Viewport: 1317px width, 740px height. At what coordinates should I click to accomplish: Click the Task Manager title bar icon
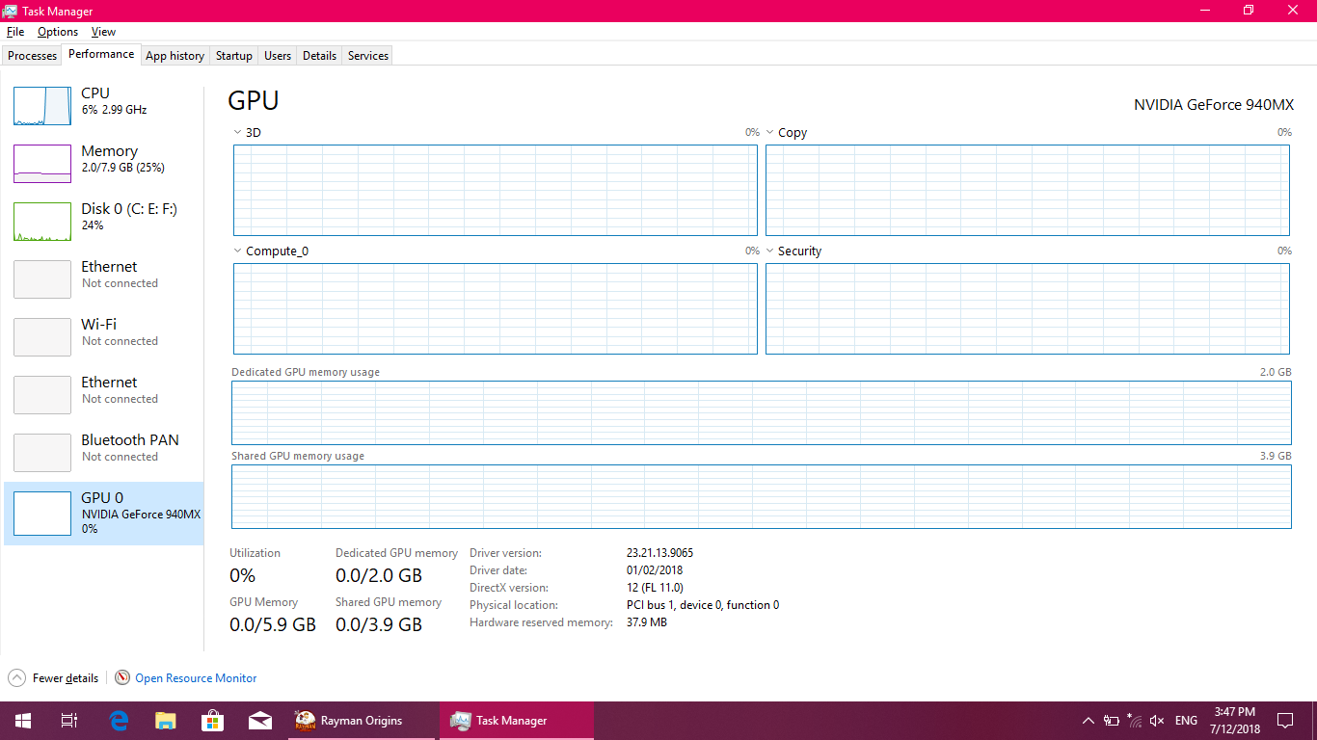pyautogui.click(x=11, y=11)
